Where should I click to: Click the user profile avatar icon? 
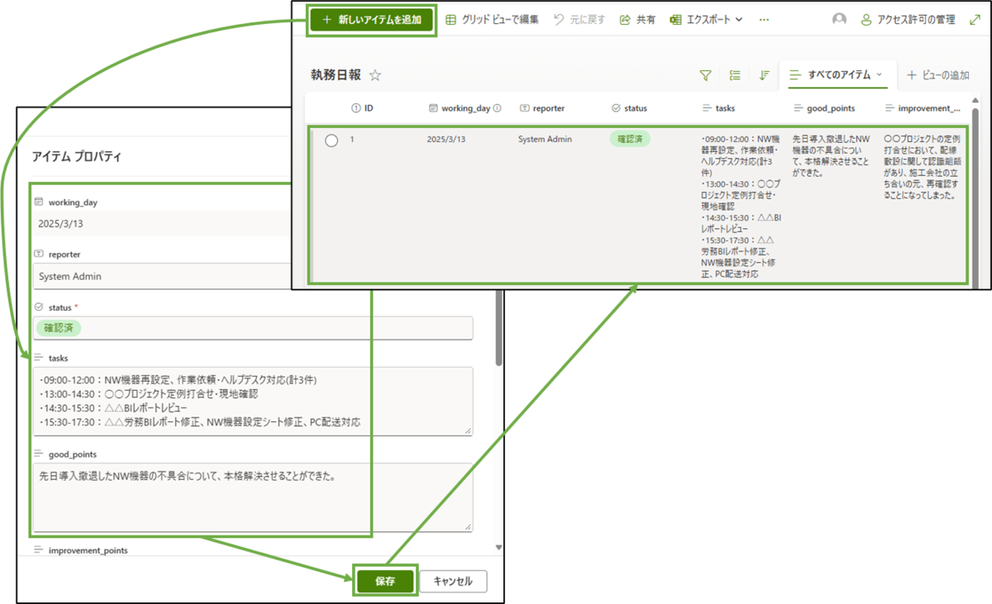[839, 20]
